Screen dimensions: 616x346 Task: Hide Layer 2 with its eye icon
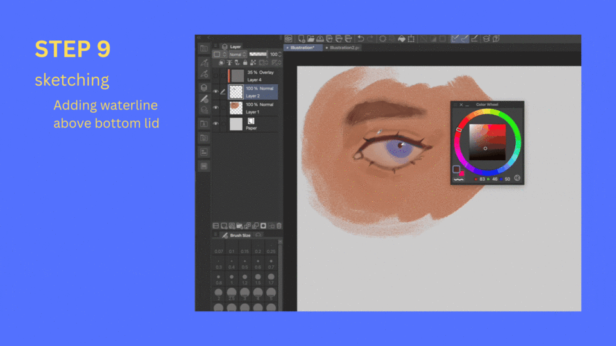tap(216, 92)
